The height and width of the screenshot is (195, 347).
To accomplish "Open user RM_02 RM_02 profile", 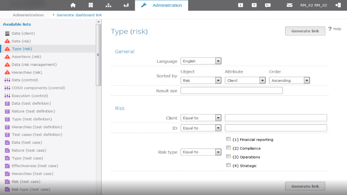I will (x=314, y=5).
